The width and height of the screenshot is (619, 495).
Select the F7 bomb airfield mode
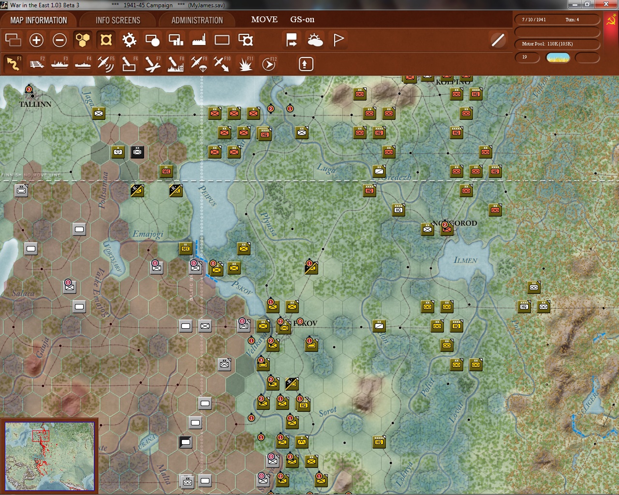point(152,64)
